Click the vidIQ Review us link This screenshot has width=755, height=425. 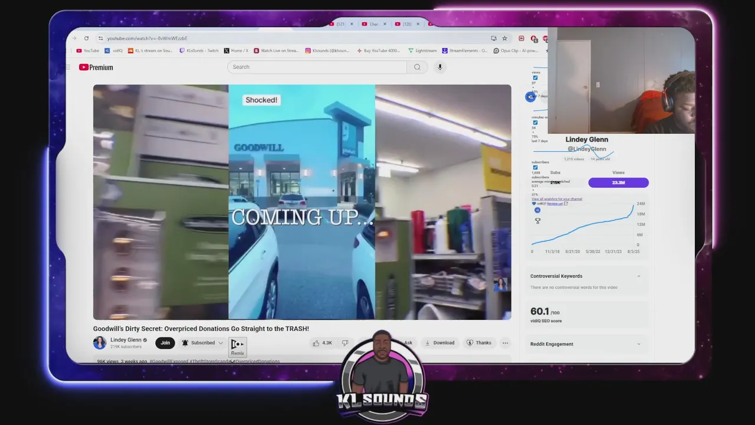point(554,204)
